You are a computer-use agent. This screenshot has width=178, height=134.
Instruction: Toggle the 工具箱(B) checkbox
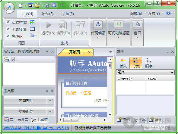(x=8, y=29)
